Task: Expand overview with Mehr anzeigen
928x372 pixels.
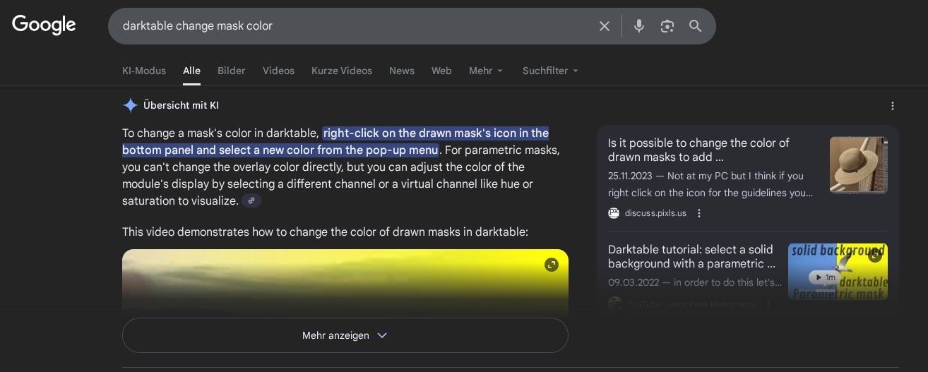Action: tap(345, 335)
